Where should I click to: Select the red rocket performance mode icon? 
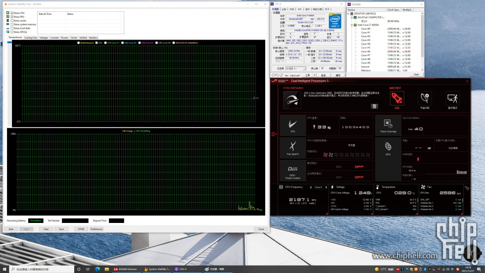pyautogui.click(x=397, y=98)
